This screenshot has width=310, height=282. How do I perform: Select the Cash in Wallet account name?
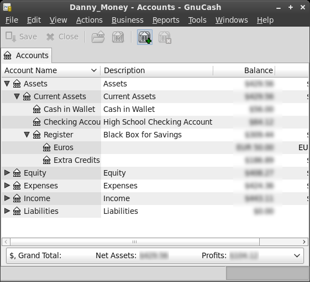[x=70, y=109]
